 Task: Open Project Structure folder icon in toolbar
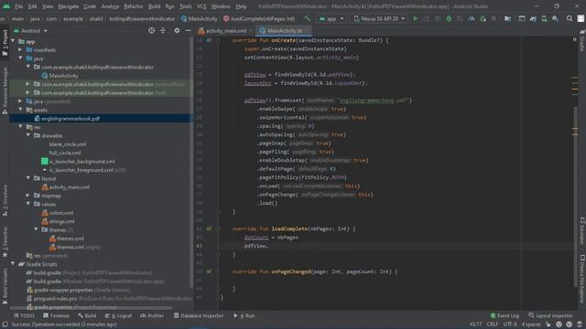click(x=507, y=18)
